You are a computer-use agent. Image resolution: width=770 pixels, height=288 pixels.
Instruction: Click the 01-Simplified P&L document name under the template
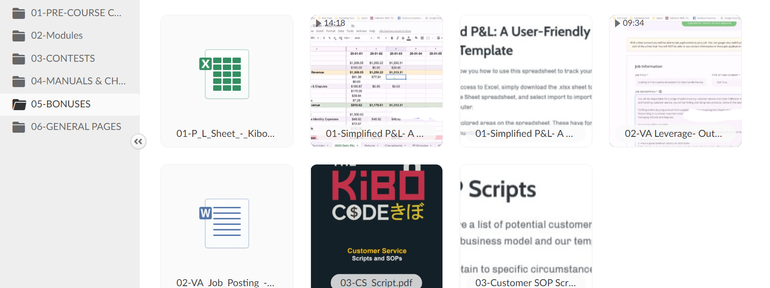pyautogui.click(x=524, y=134)
